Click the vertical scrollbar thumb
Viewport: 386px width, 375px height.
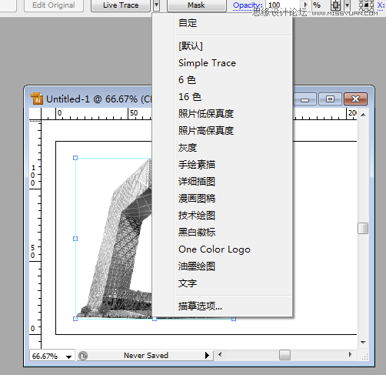[x=363, y=228]
